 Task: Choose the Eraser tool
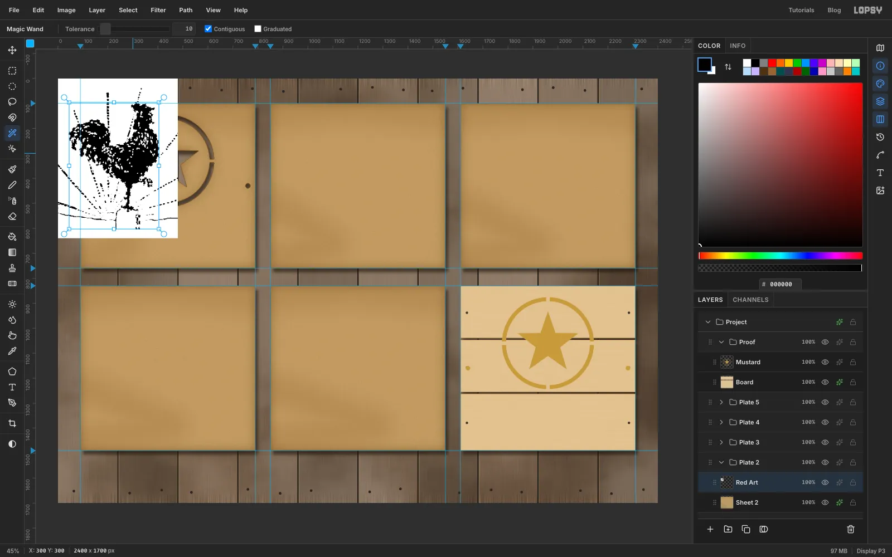point(12,216)
